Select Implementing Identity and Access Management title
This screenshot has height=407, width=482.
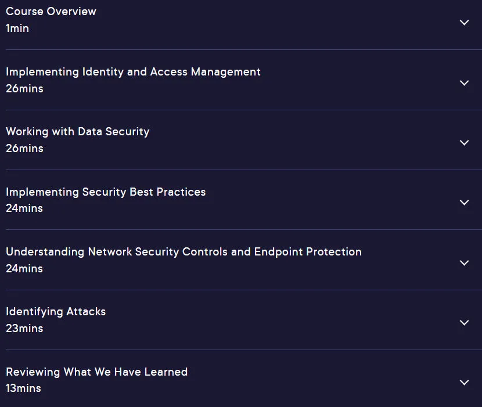tap(133, 72)
